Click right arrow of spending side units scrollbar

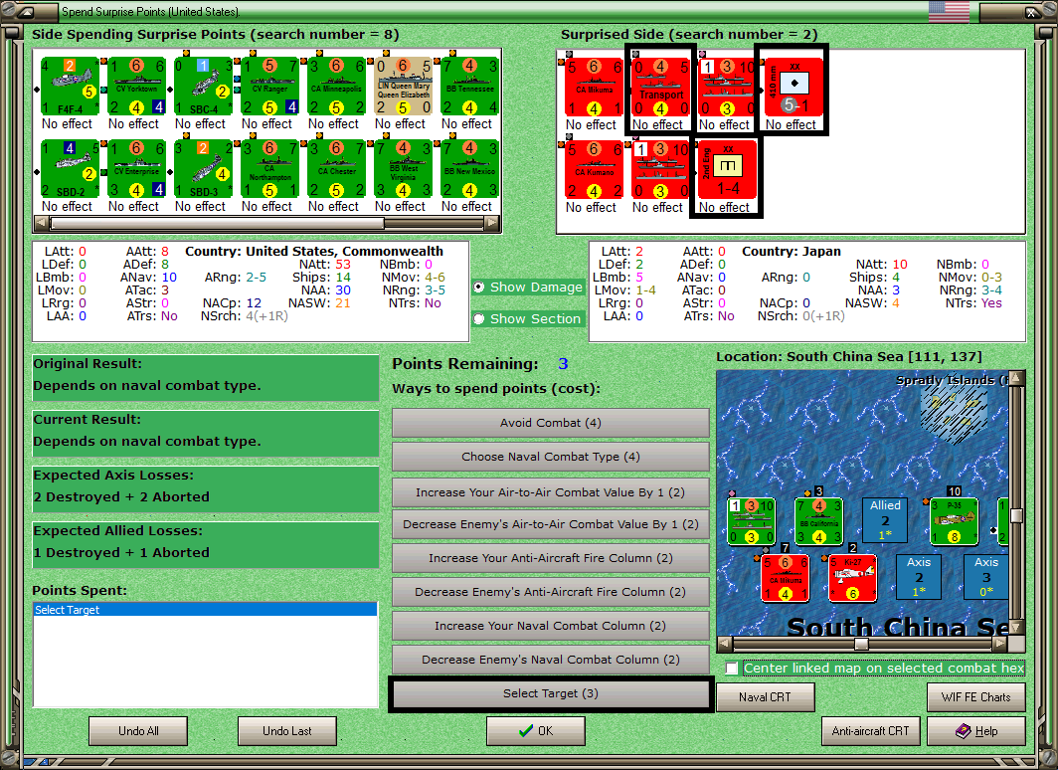point(492,223)
